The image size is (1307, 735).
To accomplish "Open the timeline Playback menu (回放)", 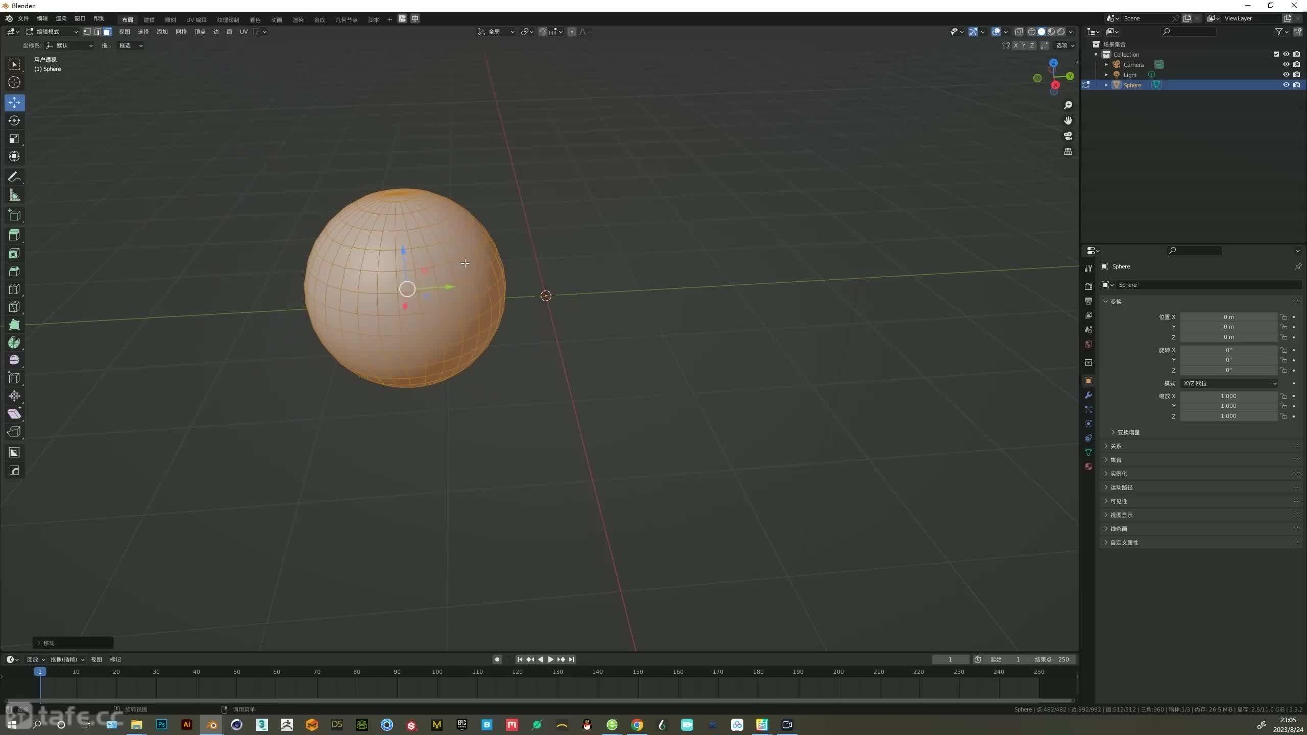I will click(36, 659).
